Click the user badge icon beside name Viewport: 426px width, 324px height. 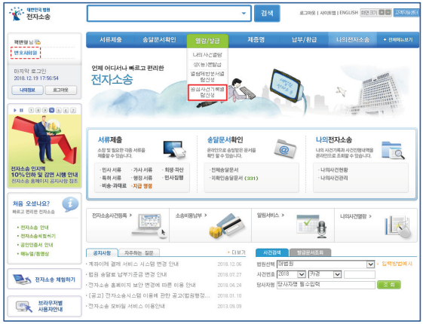(x=38, y=42)
